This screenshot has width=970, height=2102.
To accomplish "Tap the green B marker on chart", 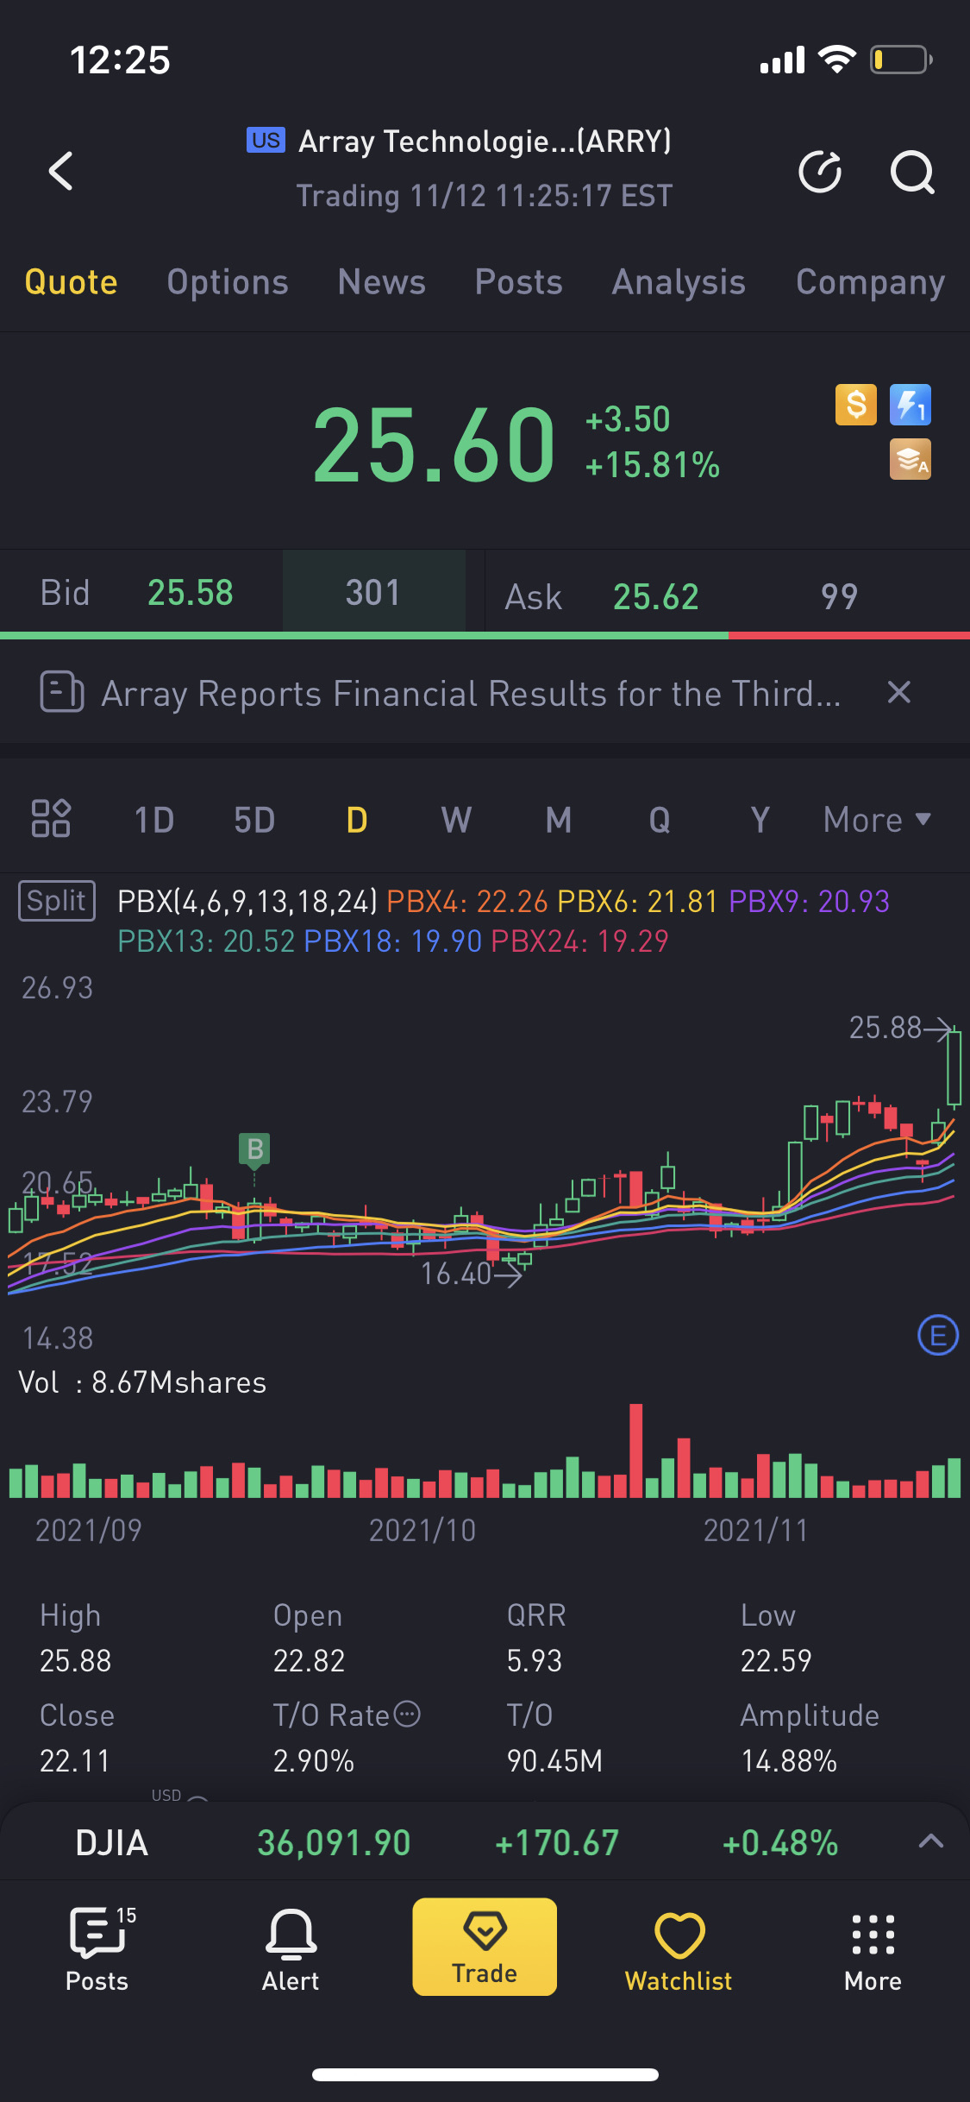I will coord(254,1149).
